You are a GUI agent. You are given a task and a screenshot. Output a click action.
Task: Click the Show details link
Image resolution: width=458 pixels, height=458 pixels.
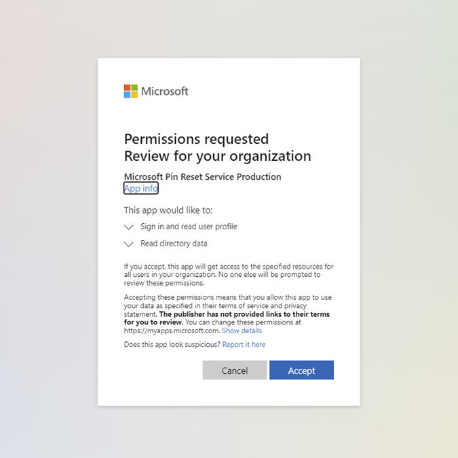coord(242,330)
